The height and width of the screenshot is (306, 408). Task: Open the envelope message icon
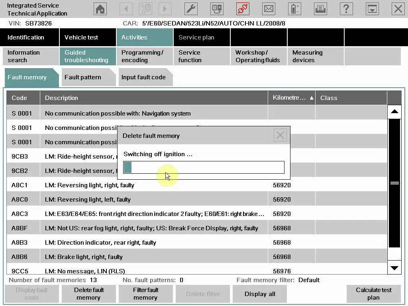point(269,9)
